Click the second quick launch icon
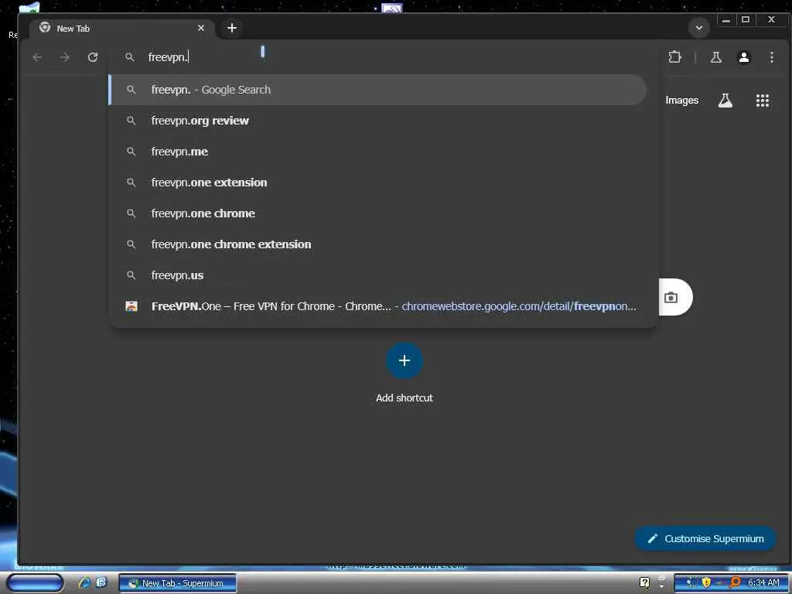Screen dimensions: 792x594 coord(101,583)
